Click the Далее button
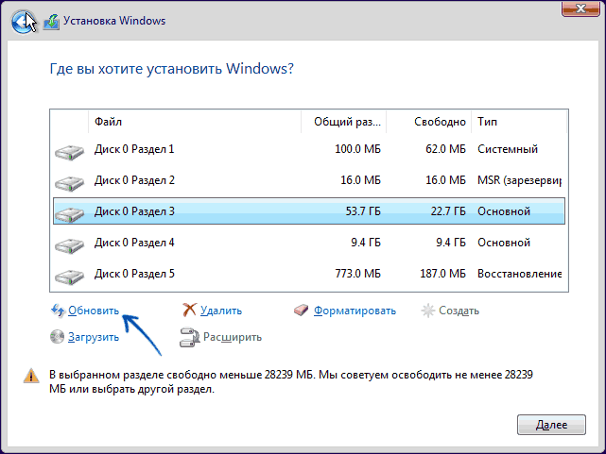This screenshot has width=606, height=454. 551,425
